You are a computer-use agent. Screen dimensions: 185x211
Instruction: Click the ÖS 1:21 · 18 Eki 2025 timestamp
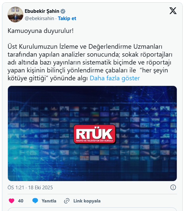[30, 187]
